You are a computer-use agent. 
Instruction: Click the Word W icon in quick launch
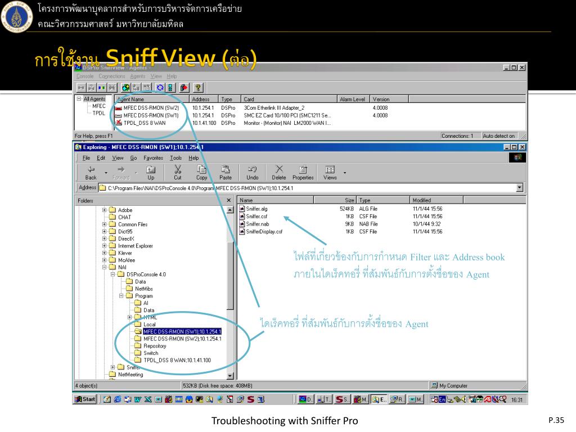138,399
